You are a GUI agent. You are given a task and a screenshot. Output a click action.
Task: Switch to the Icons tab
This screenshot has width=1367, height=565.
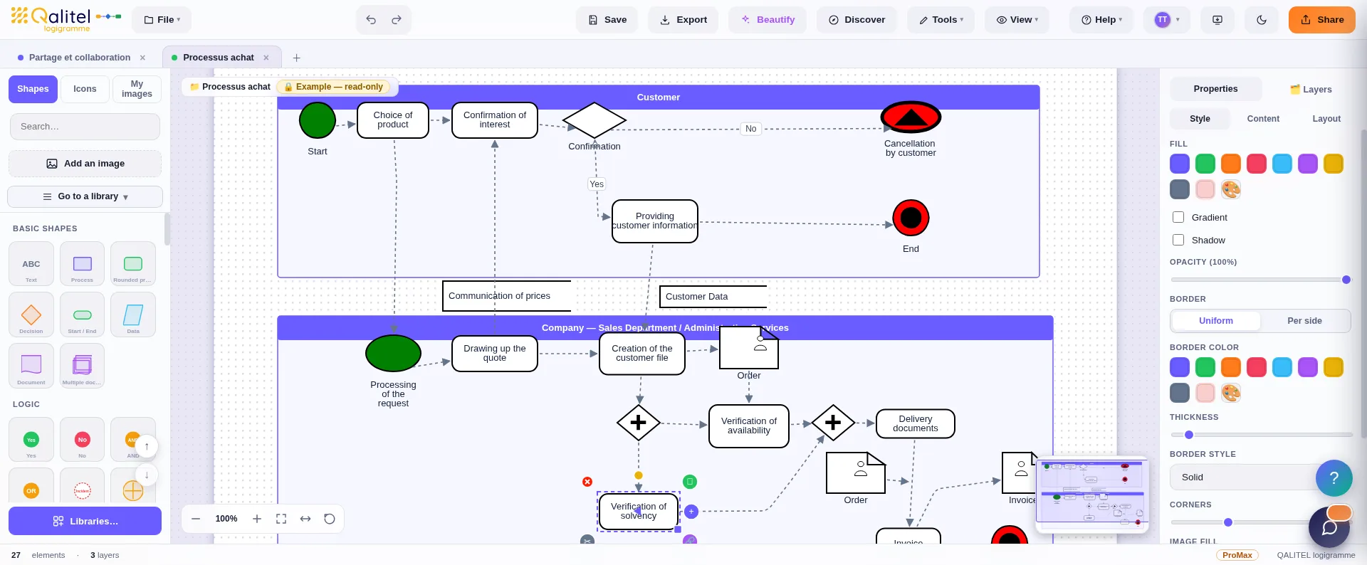[85, 89]
